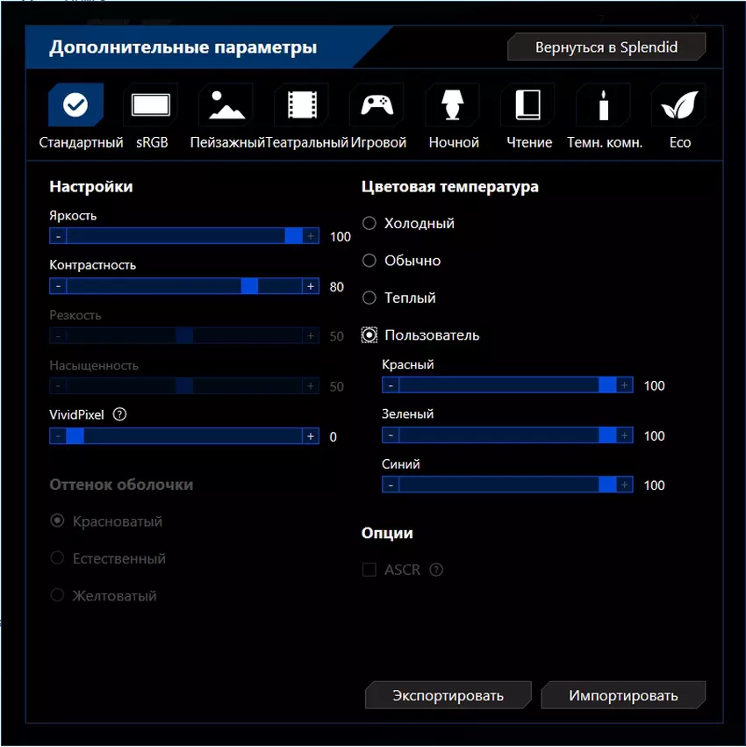Switch to Eco leaf mode

[x=678, y=106]
